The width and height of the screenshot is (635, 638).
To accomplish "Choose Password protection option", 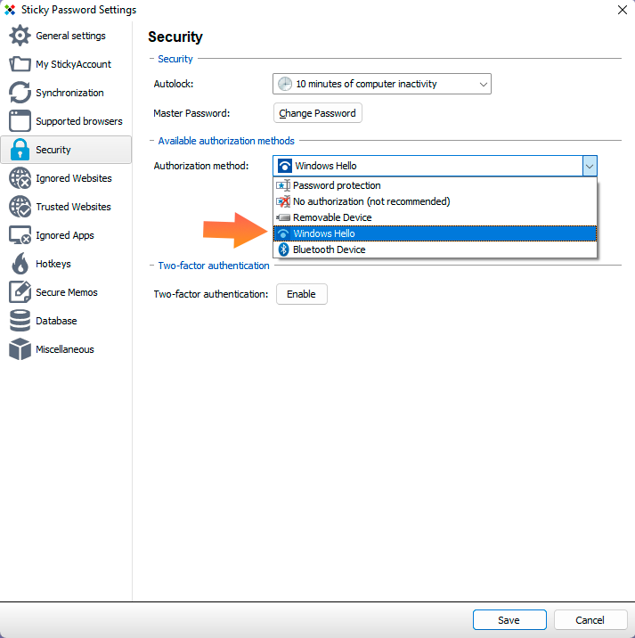I will pos(435,185).
